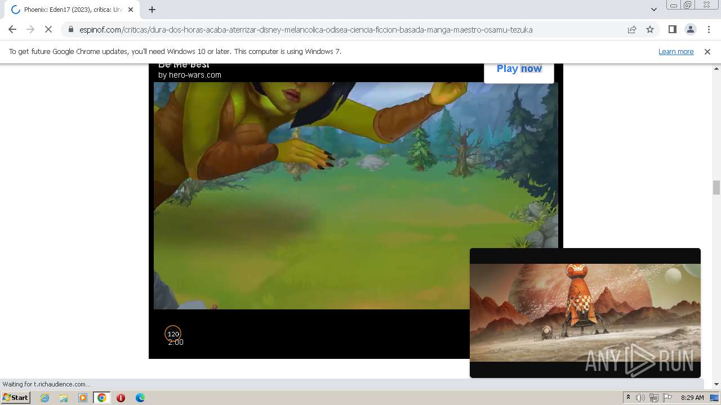Open Windows Explorer folder from taskbar

tap(64, 398)
